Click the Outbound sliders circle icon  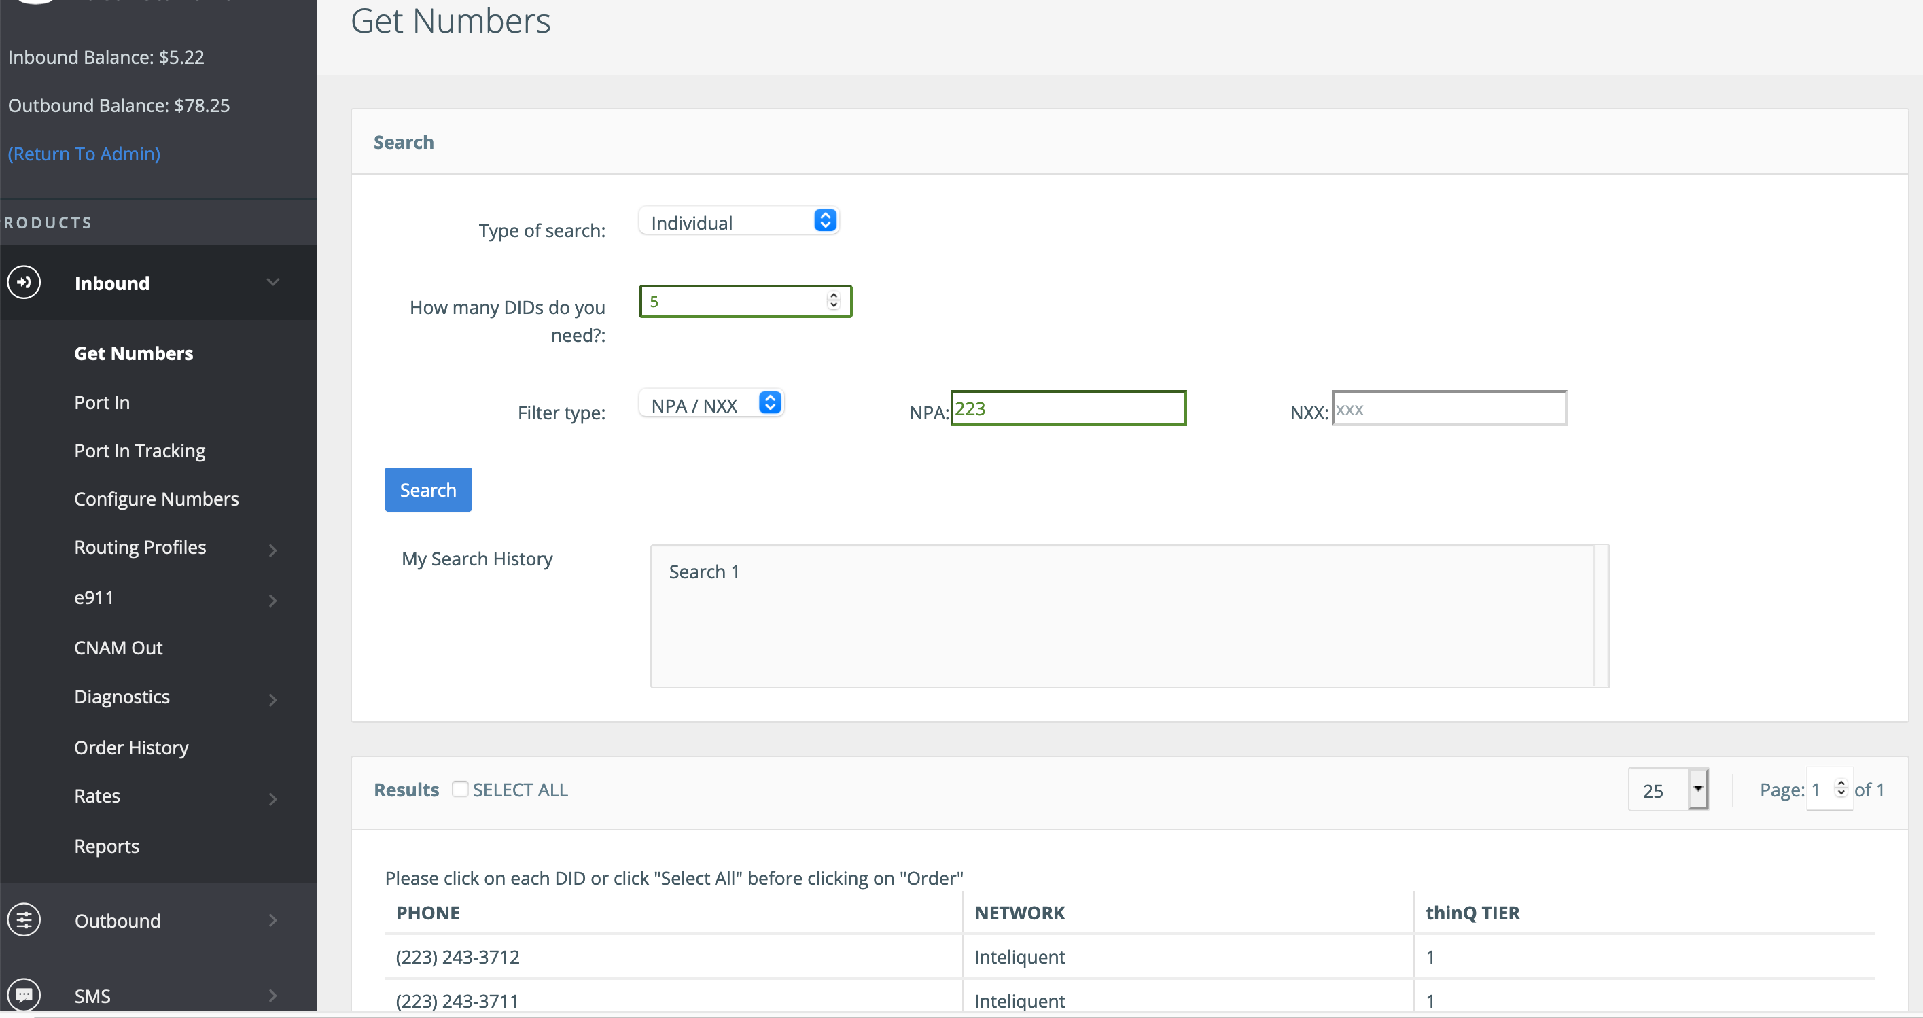[24, 919]
